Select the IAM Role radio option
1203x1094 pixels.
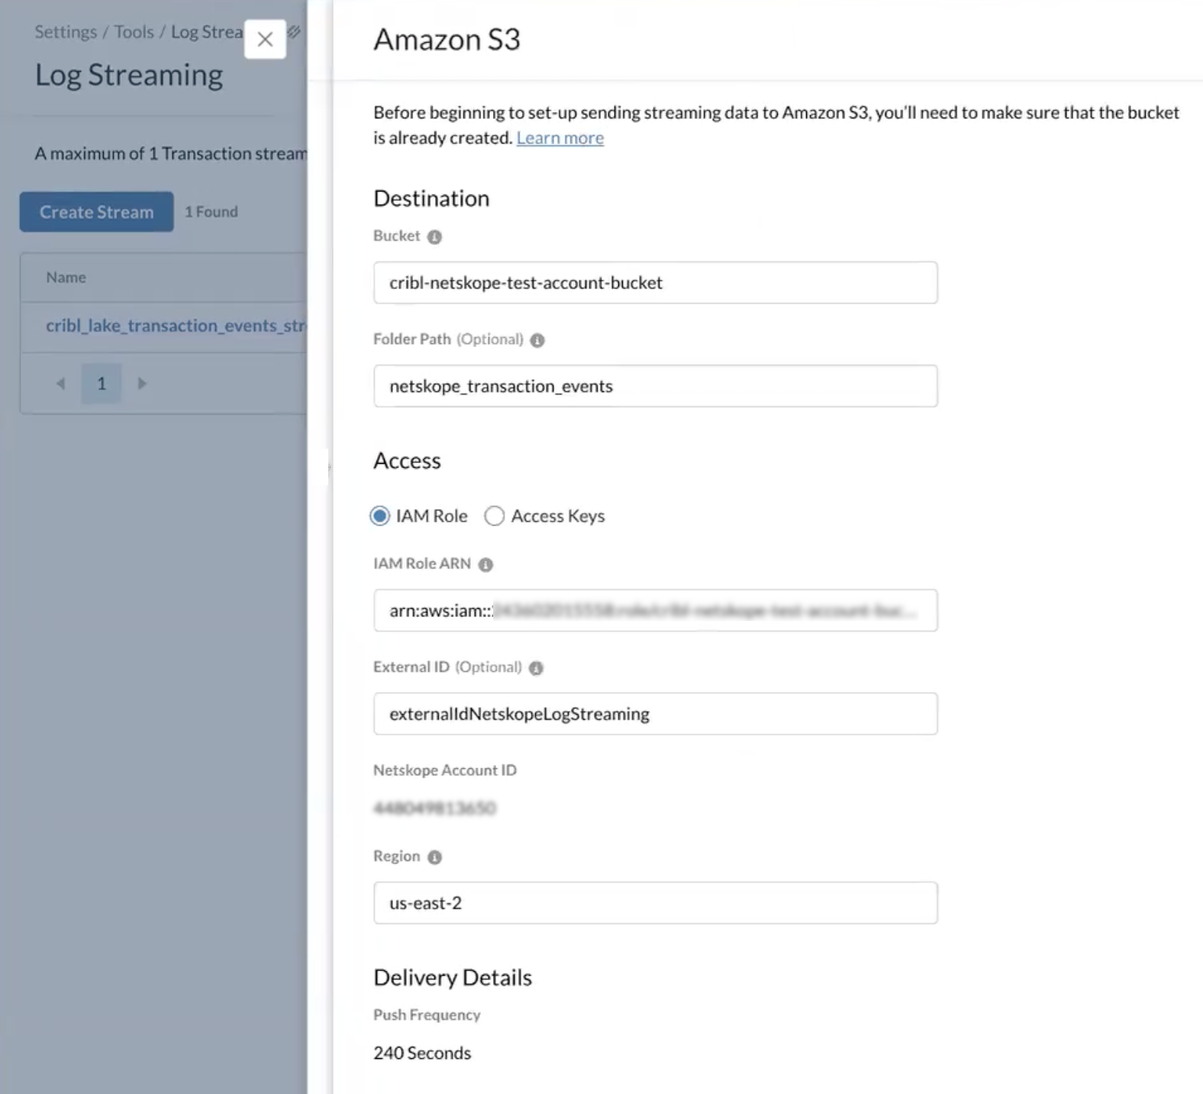click(379, 516)
